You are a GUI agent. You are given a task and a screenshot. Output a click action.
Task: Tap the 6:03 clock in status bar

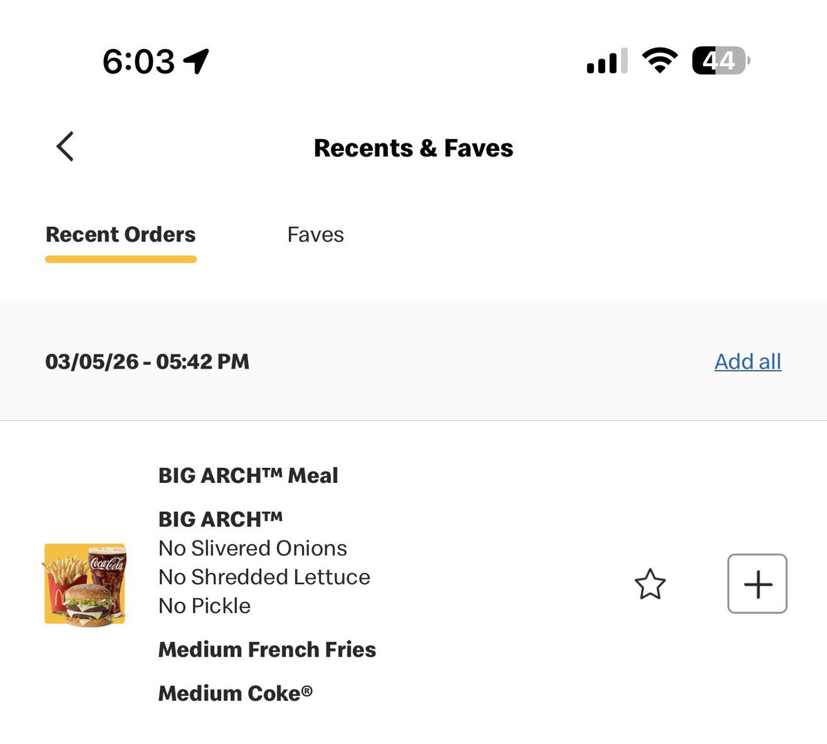coord(139,61)
